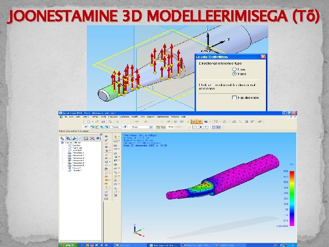Screen dimensions: 329x247
Task: Select the last EdgeBar tab icon
Action: [x=98, y=139]
